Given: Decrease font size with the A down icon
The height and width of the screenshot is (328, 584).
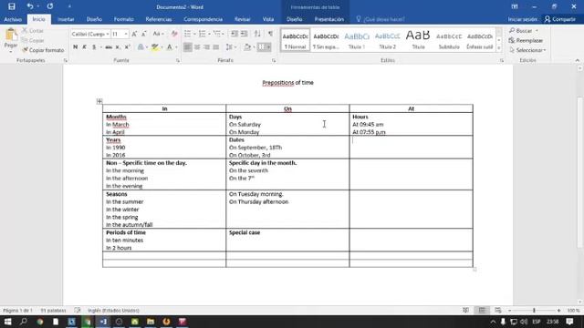Looking at the screenshot, I should tap(144, 34).
